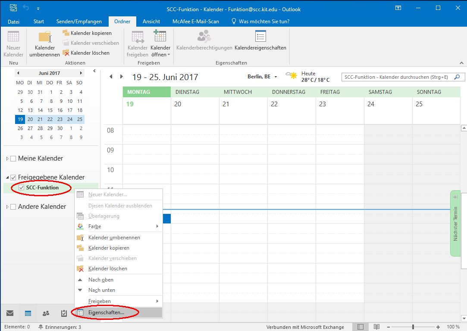The width and height of the screenshot is (467, 331).
Task: Select Eigenschaften in the context menu
Action: pos(106,312)
